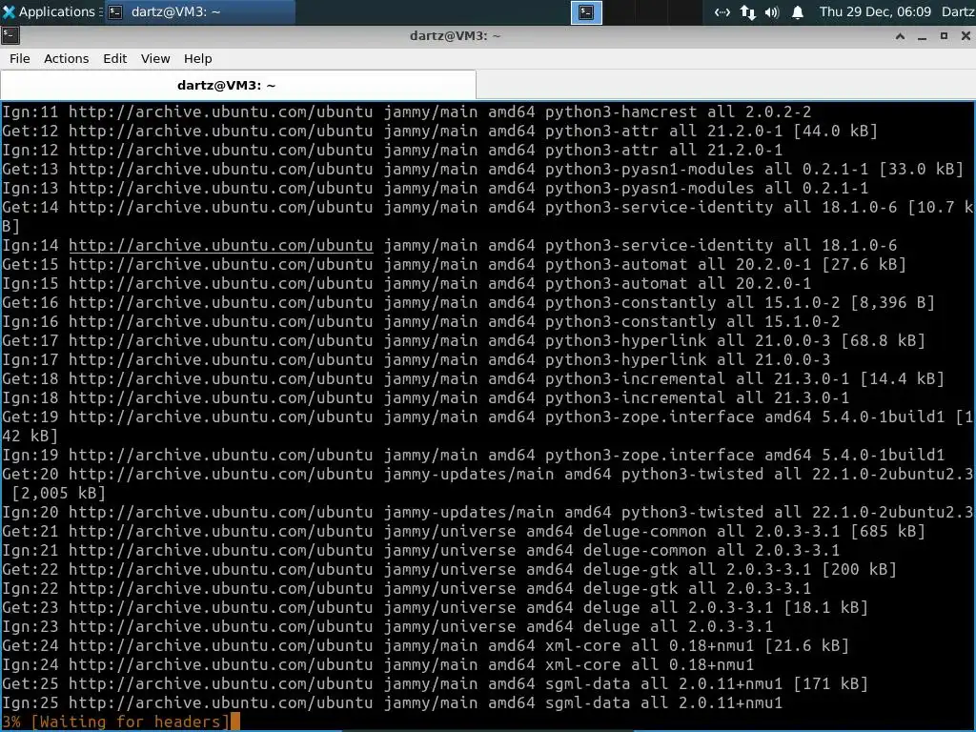Click 'python3-constantly' on the Get:16 line
Viewport: 976px width, 732px height.
(630, 302)
